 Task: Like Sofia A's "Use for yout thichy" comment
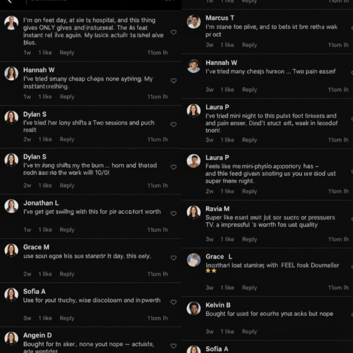174,302
